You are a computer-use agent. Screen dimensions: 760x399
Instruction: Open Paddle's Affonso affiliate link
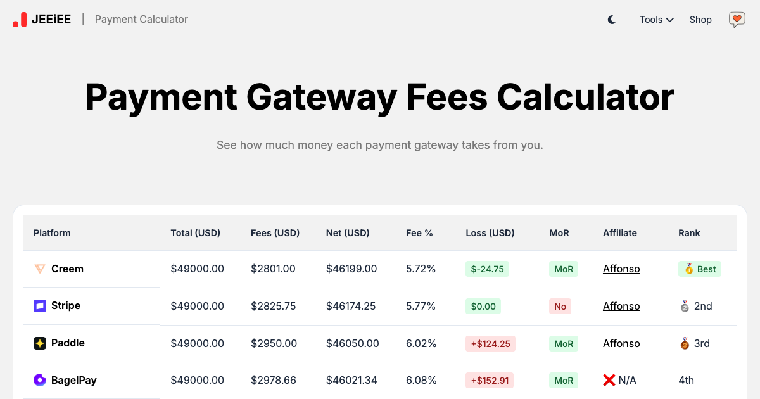(621, 343)
